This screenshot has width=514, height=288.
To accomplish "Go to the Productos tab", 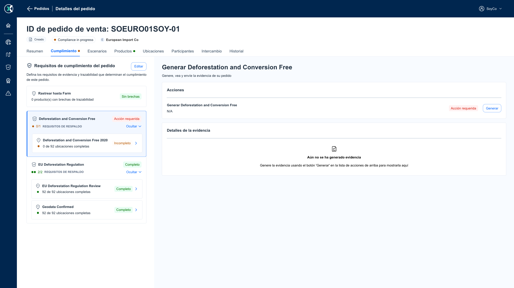I will click(125, 51).
